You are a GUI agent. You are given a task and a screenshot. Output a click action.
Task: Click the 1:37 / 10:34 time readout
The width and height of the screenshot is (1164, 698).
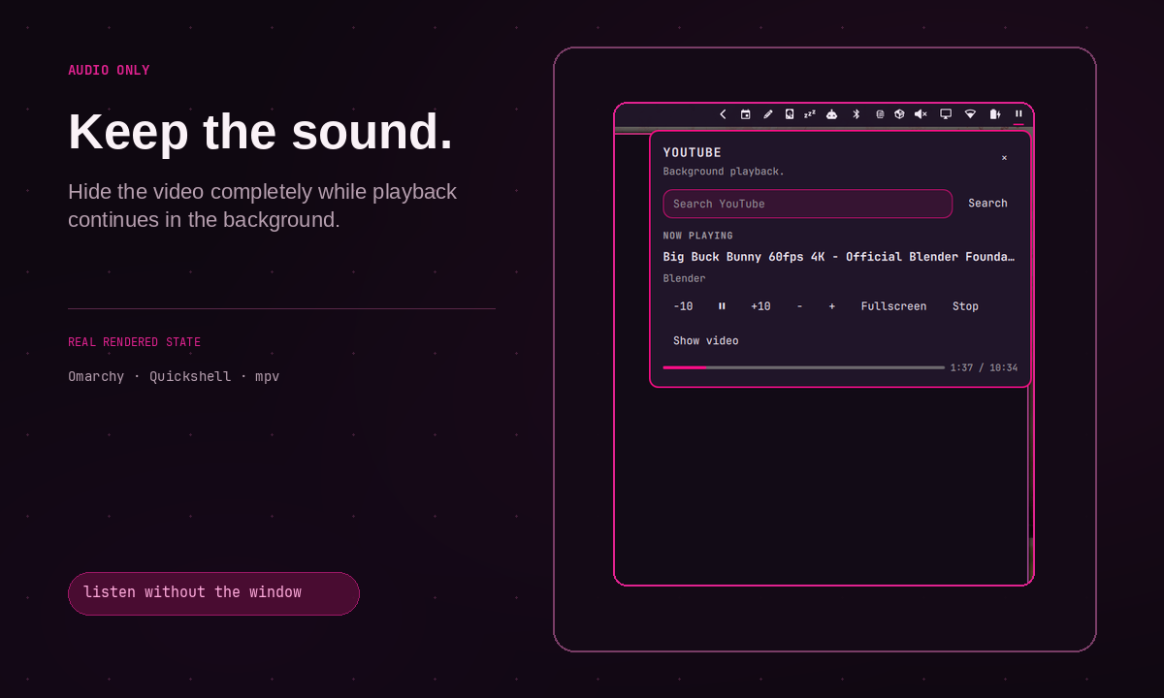point(984,368)
